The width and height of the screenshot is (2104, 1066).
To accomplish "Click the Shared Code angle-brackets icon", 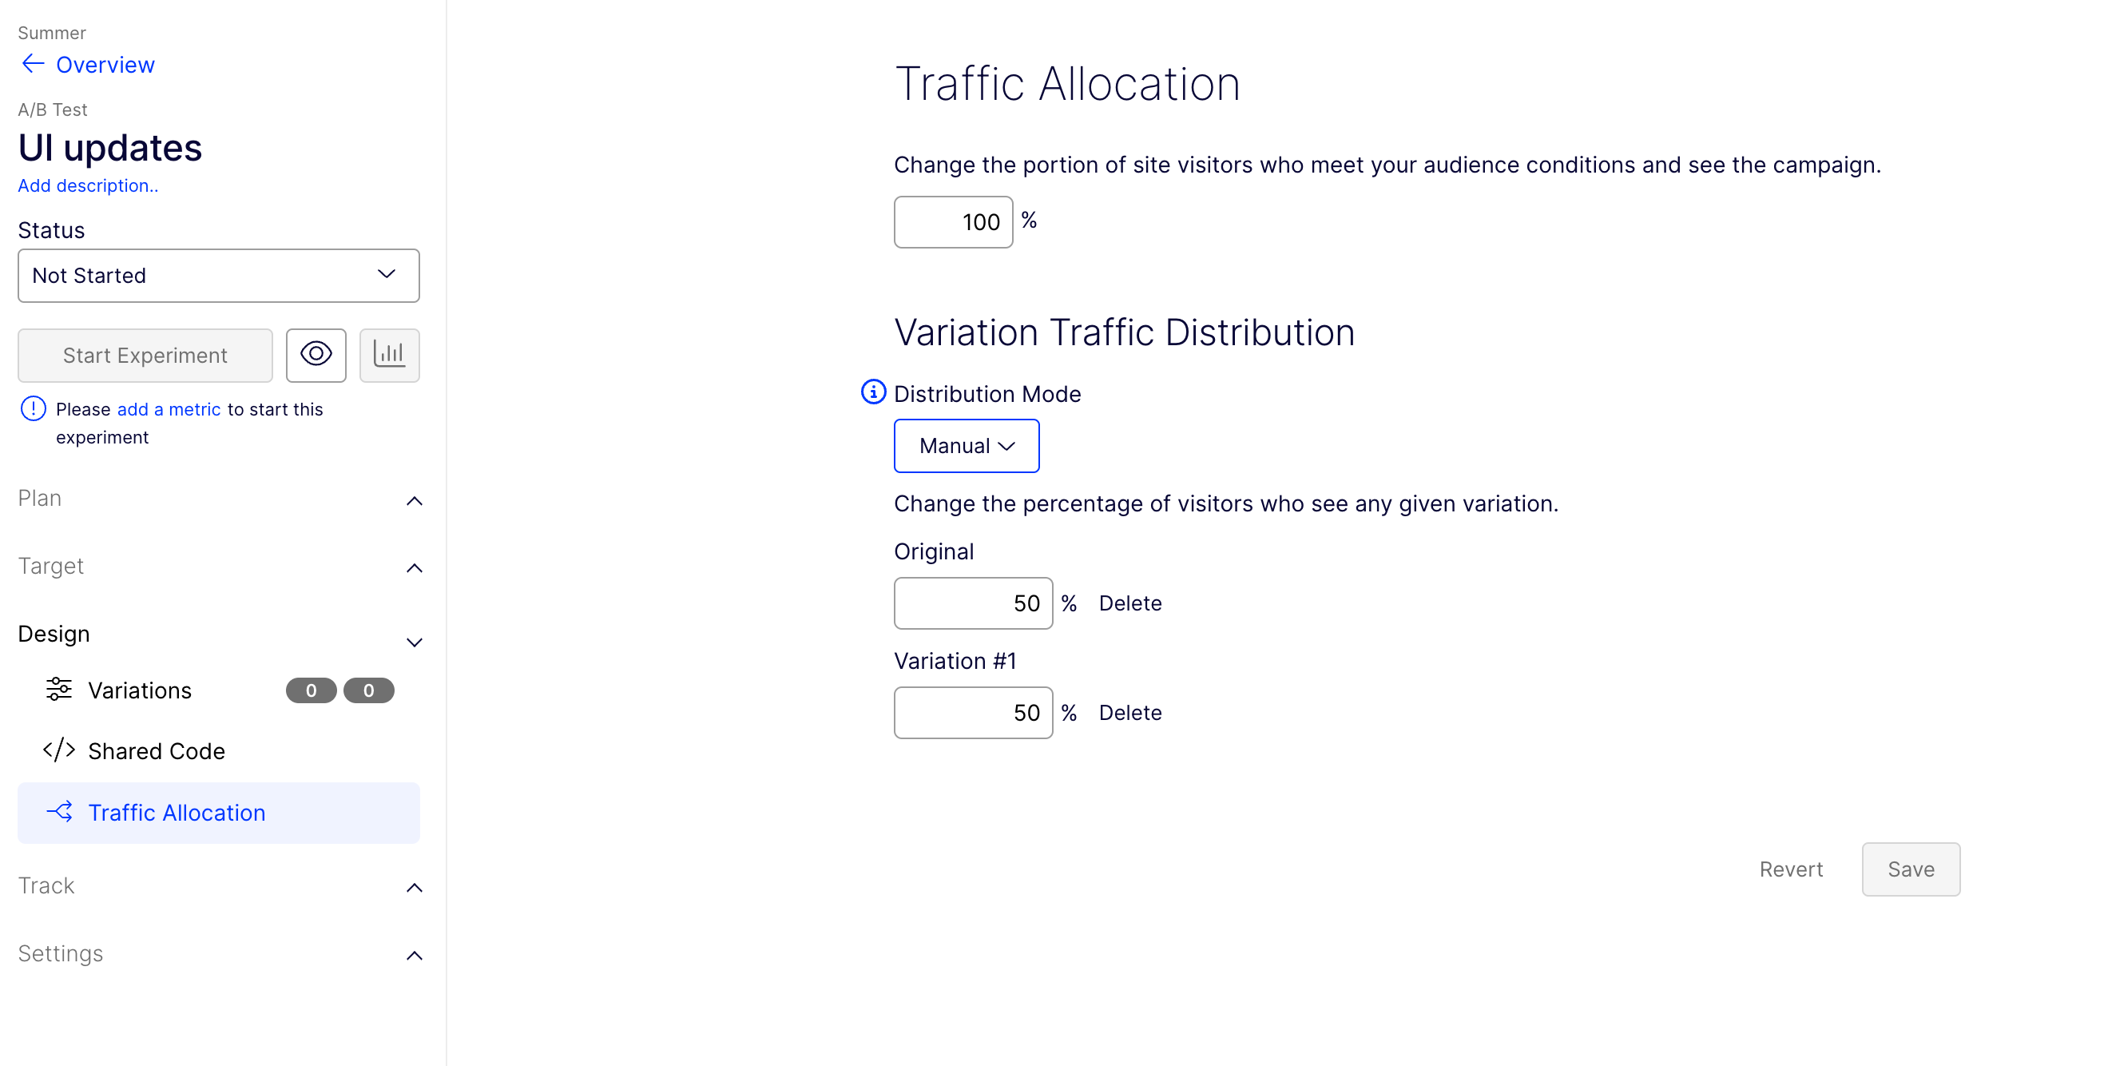I will pos(58,750).
